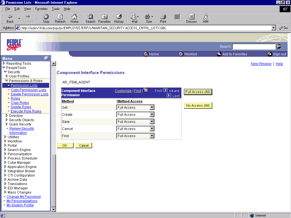Click the Print icon in the toolbar
Image resolution: width=291 pixels, height=218 pixels.
pos(163,18)
